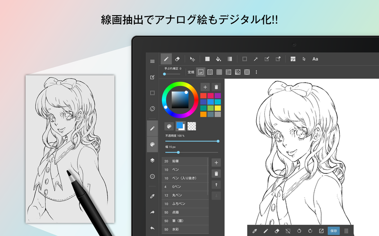Select the 水彩 brush
This screenshot has height=236, width=379.
point(185,229)
